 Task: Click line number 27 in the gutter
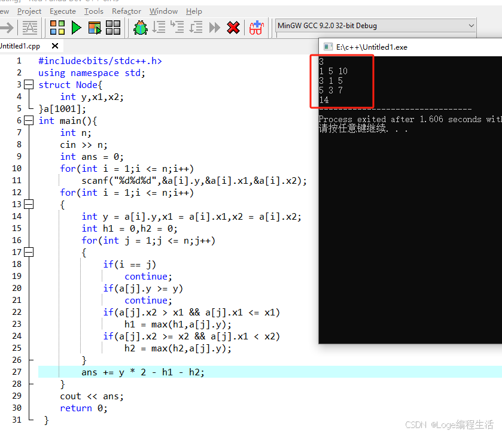[17, 372]
